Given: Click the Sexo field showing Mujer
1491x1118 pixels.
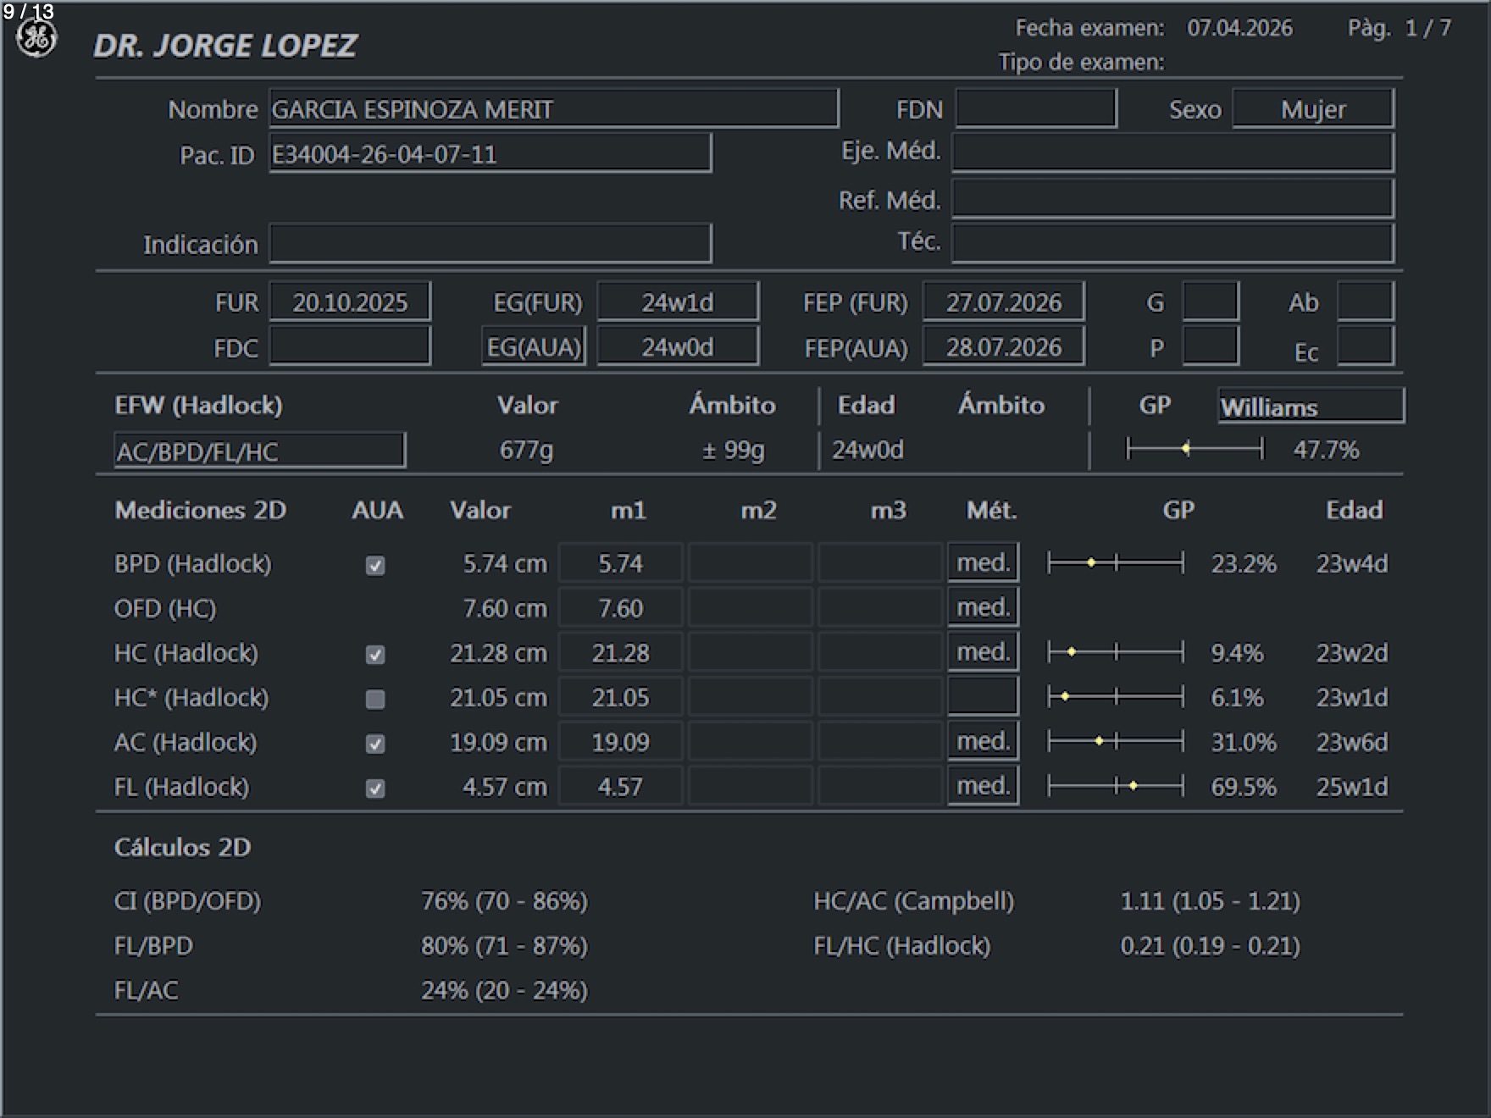Looking at the screenshot, I should tap(1312, 109).
